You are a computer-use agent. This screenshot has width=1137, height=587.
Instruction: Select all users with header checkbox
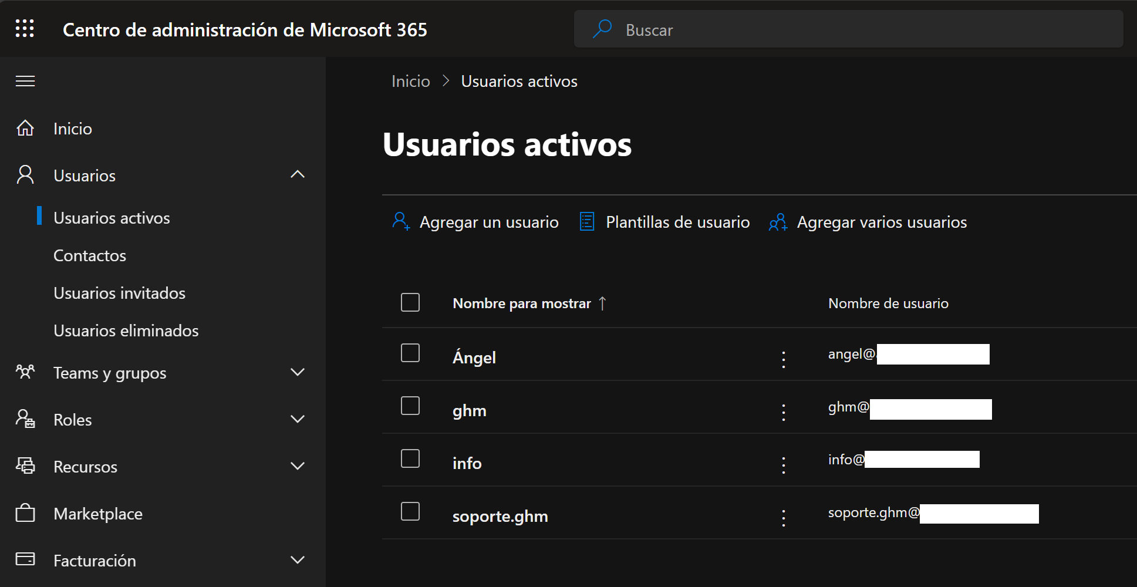coord(410,302)
